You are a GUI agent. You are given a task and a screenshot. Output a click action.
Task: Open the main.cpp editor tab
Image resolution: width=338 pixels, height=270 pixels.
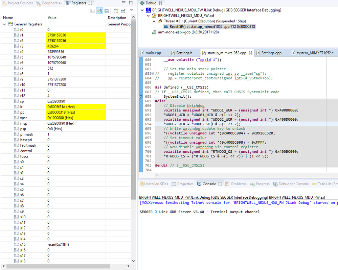(153, 53)
